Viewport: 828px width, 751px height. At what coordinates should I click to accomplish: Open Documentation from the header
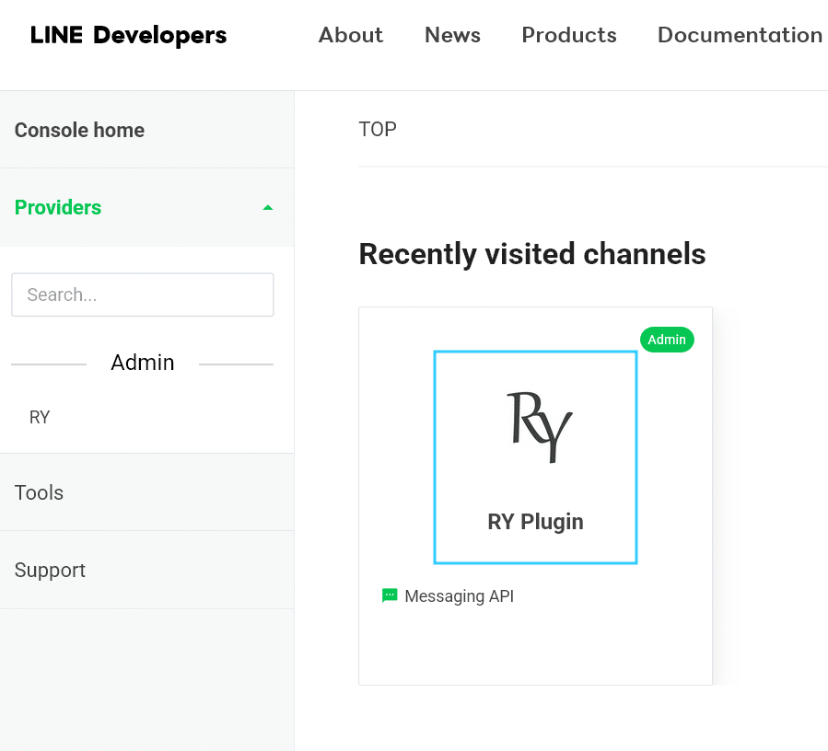pyautogui.click(x=740, y=35)
